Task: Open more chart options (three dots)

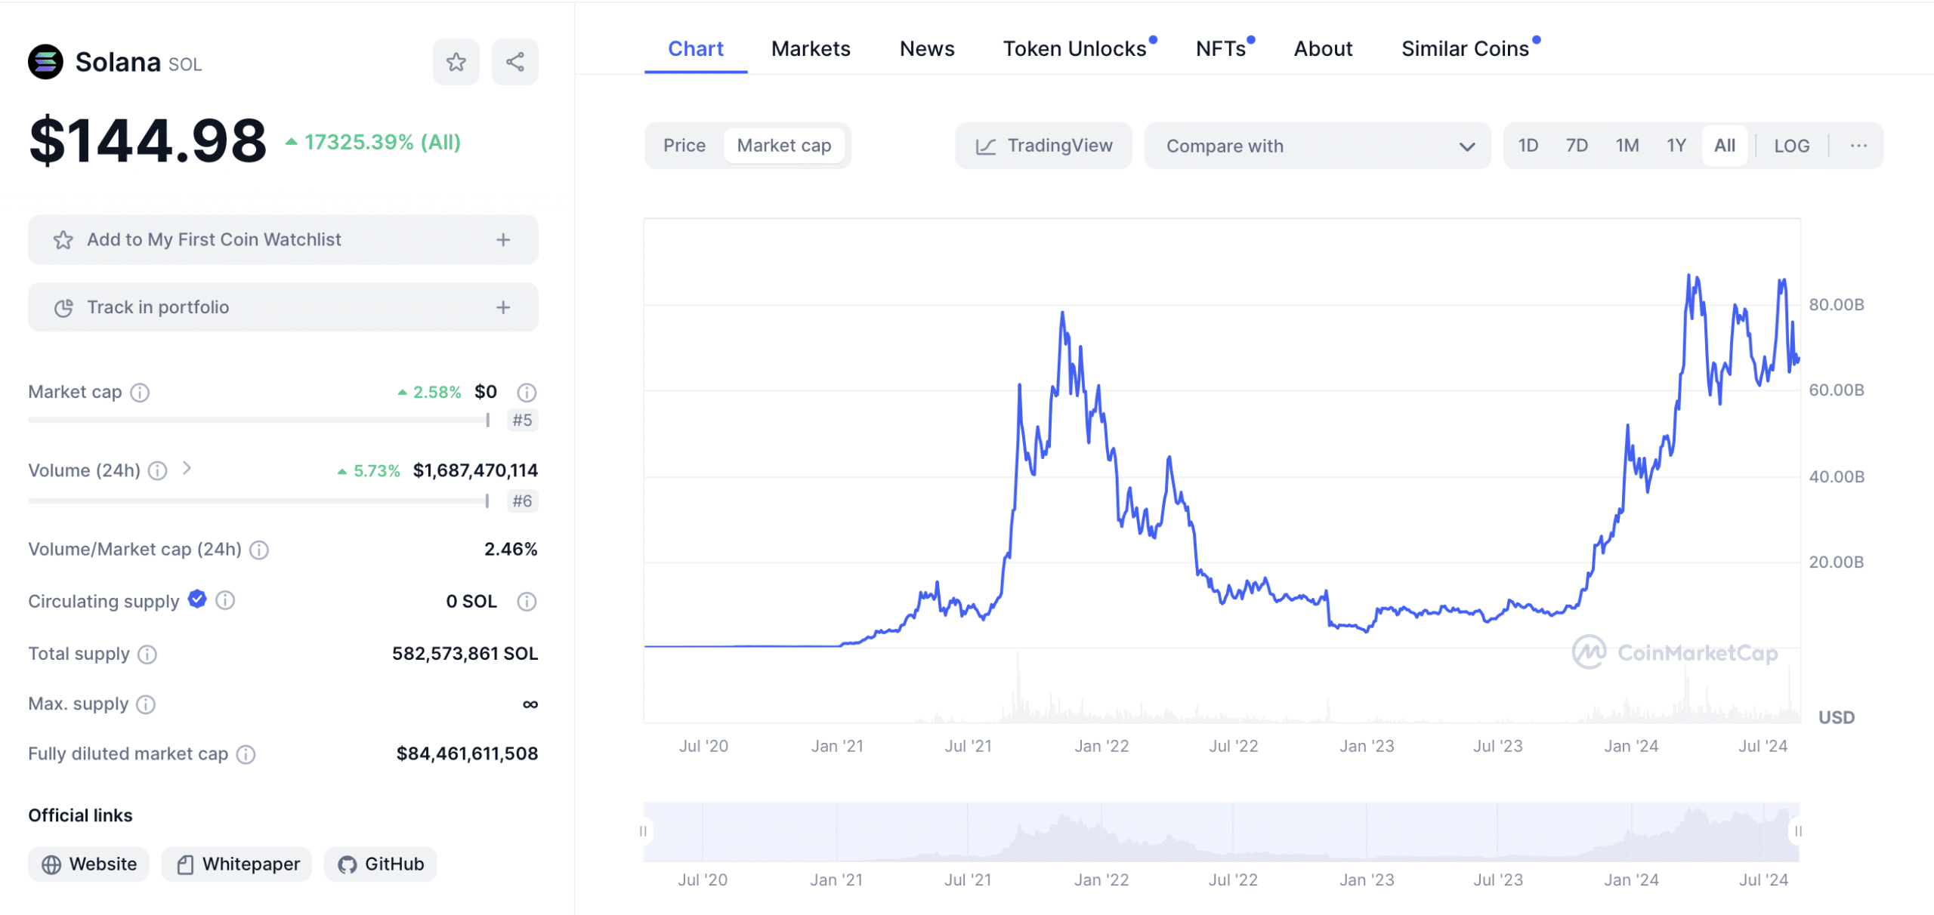Action: tap(1858, 146)
